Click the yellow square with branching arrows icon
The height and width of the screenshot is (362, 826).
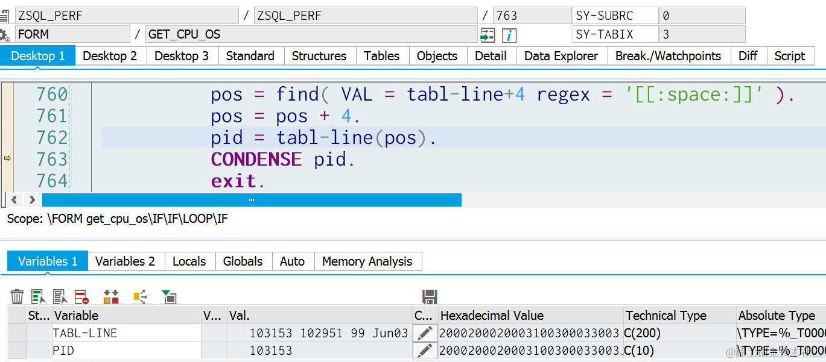[x=140, y=296]
